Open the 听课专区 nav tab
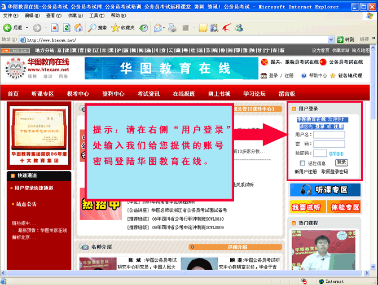Viewport: 378px width, 285px height. 43,94
